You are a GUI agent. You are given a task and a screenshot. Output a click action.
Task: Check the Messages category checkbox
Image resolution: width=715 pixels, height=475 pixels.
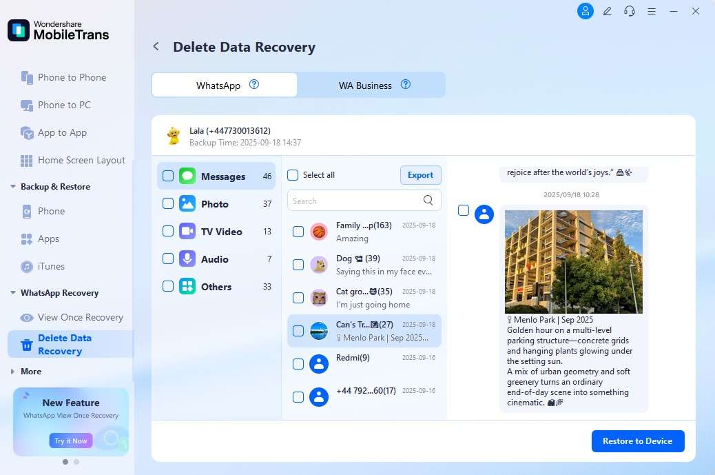(168, 176)
